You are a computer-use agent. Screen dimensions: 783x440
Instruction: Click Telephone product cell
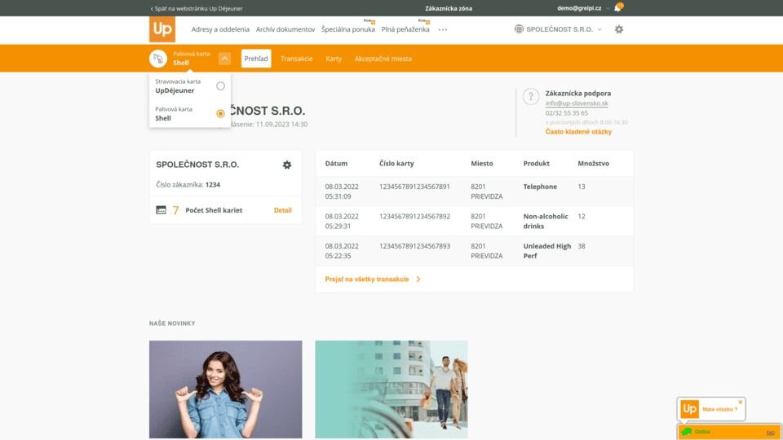[x=540, y=187]
